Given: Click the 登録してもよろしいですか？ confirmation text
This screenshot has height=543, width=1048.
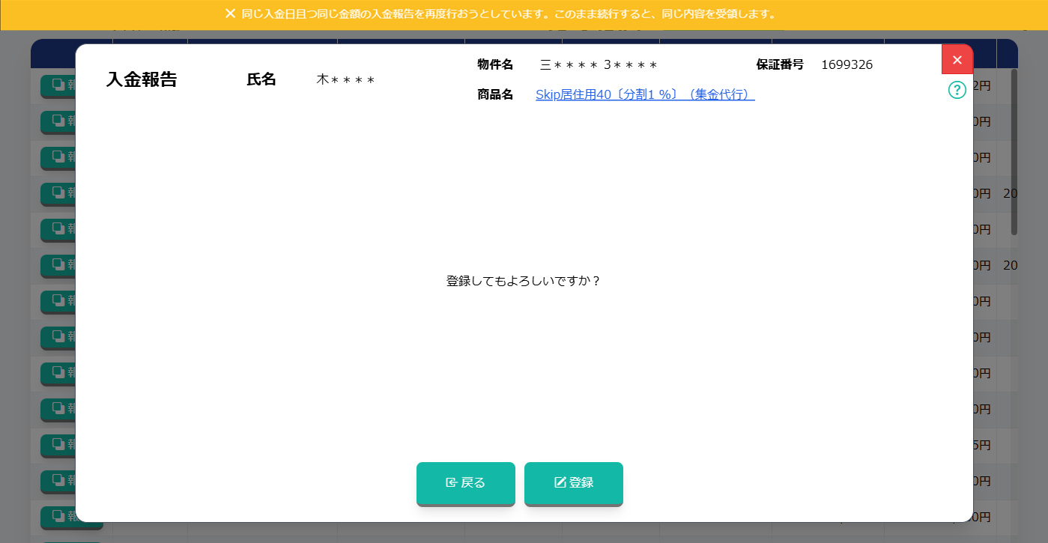Looking at the screenshot, I should coord(524,281).
